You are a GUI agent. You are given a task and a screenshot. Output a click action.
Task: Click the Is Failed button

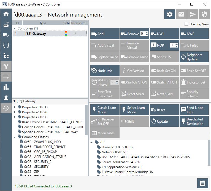point(194,45)
